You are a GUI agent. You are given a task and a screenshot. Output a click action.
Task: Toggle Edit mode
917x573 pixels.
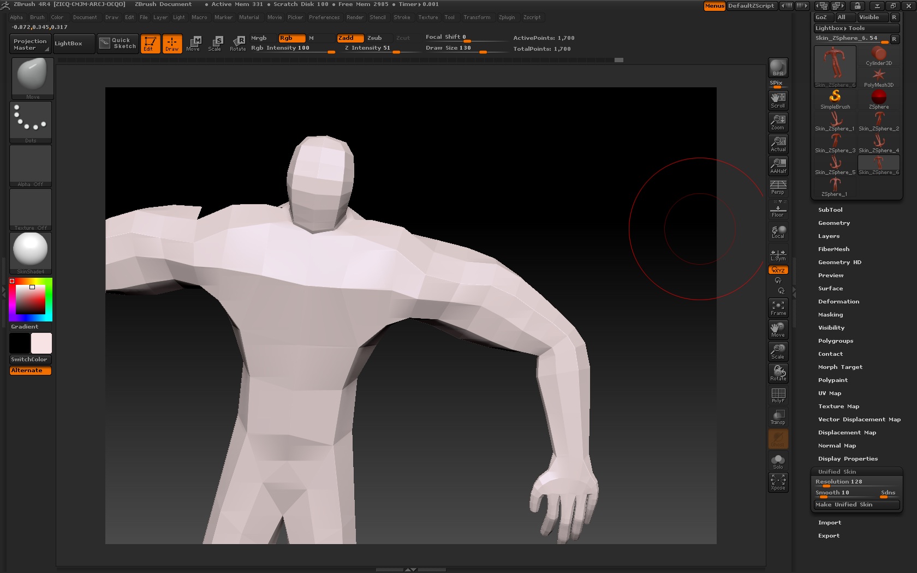tap(150, 44)
